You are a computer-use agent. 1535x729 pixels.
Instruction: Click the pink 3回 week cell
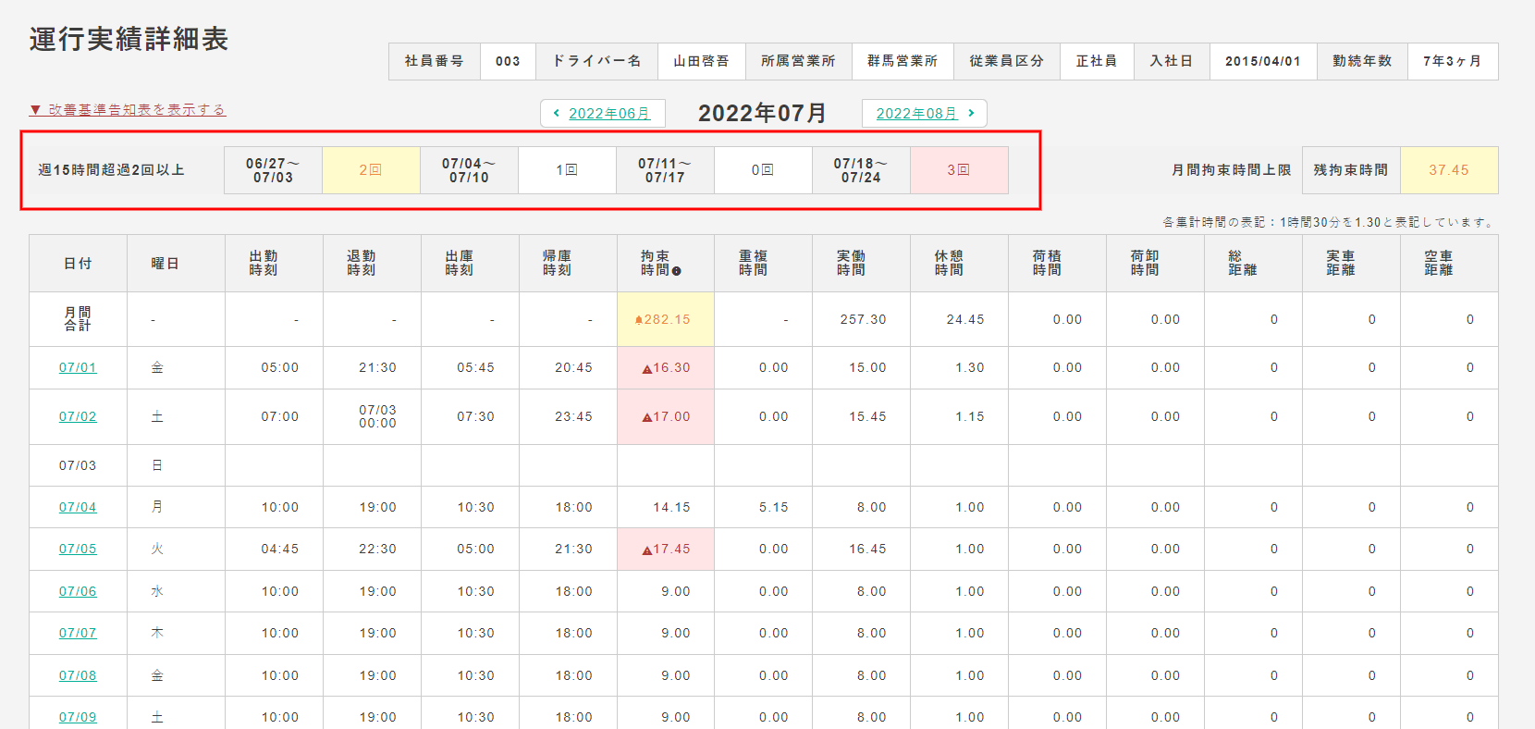click(x=959, y=170)
